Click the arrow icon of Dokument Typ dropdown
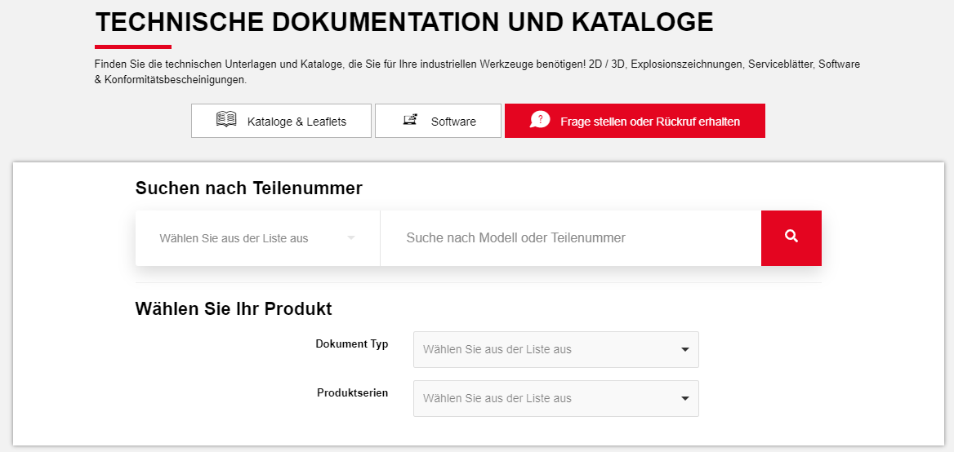Viewport: 954px width, 452px height. pos(684,350)
